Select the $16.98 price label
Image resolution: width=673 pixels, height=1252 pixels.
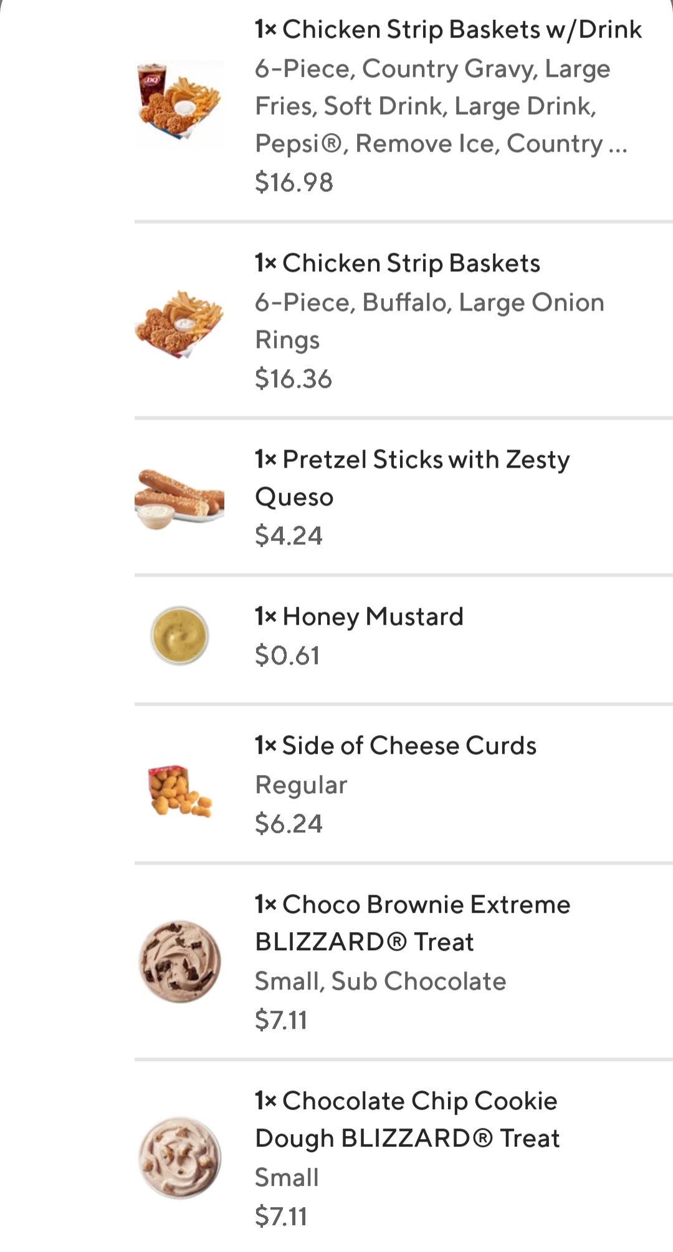(294, 182)
